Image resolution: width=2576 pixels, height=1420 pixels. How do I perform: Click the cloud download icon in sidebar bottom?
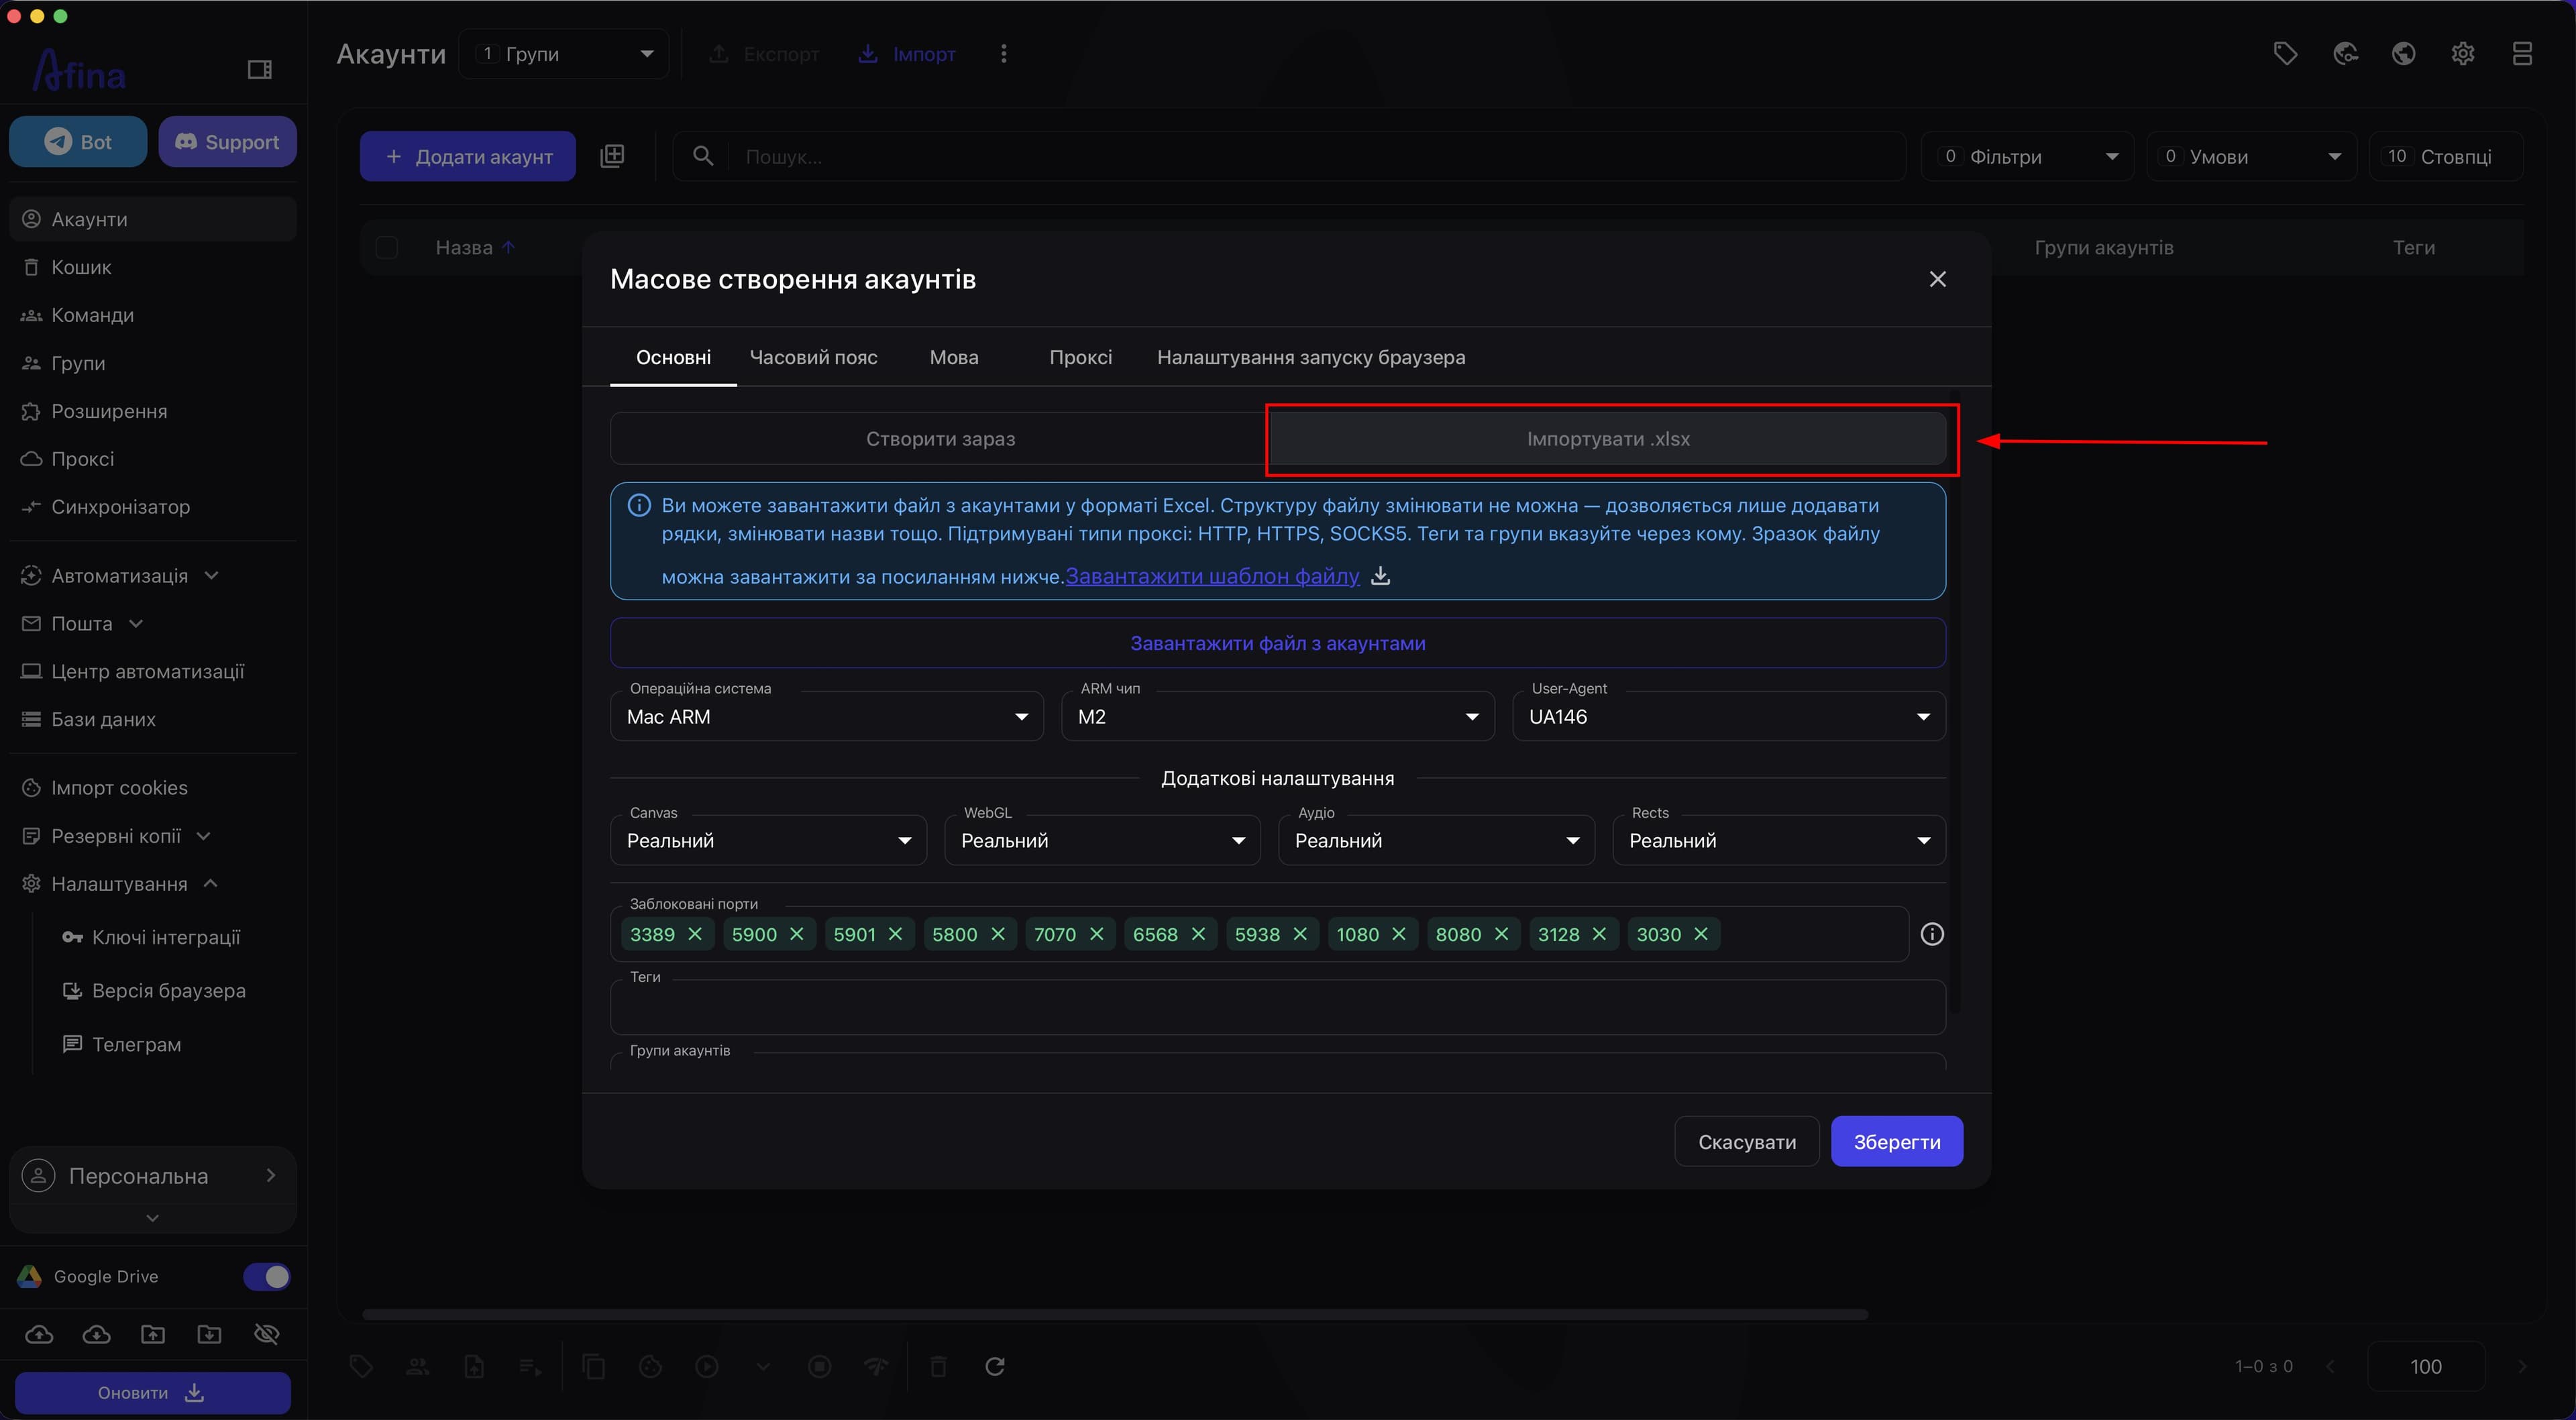[96, 1334]
